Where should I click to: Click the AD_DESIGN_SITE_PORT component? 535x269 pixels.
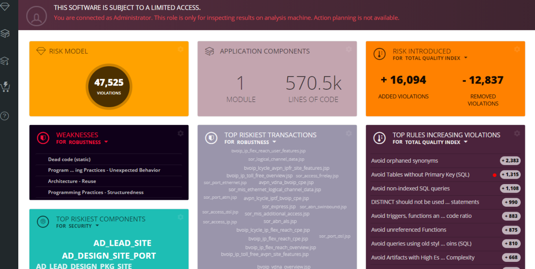[x=109, y=256]
